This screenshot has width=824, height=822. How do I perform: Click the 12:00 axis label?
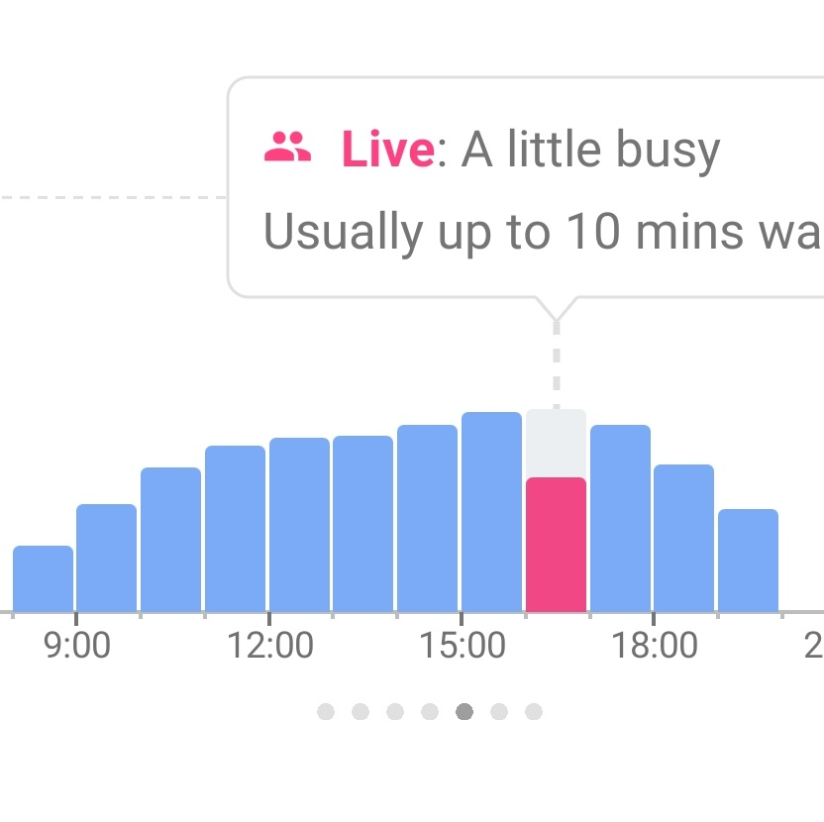pos(269,645)
